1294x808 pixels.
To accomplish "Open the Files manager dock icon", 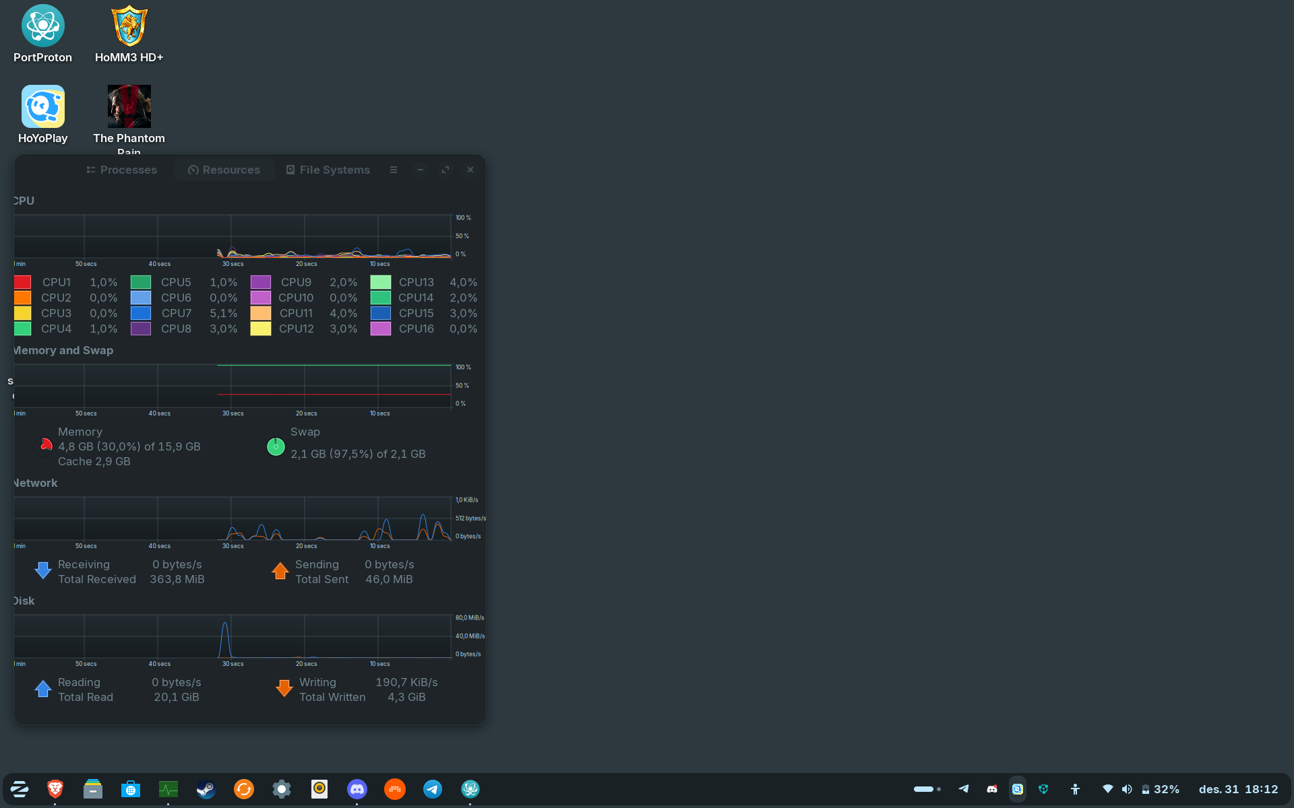I will [93, 789].
